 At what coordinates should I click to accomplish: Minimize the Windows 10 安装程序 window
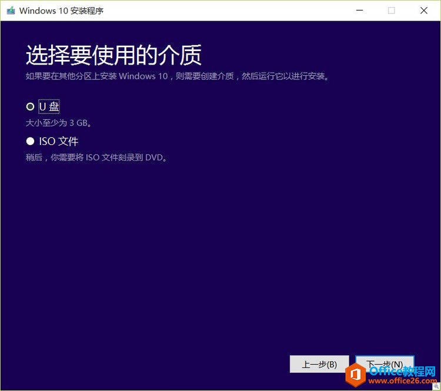359,11
